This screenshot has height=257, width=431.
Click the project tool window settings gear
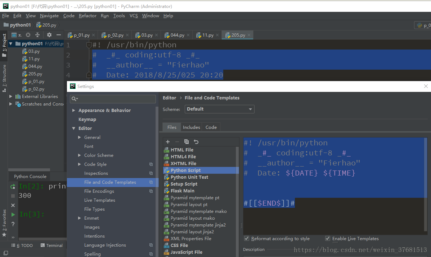tap(49, 35)
